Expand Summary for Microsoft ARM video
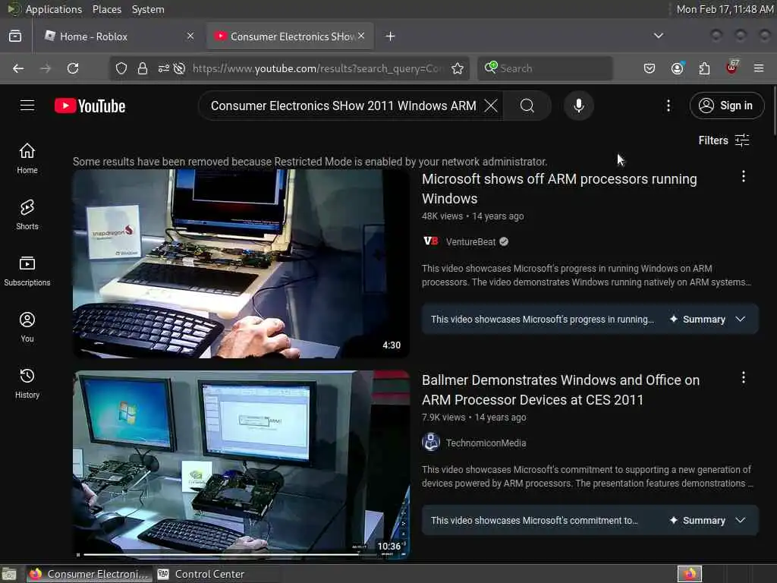This screenshot has height=583, width=777. [706, 320]
